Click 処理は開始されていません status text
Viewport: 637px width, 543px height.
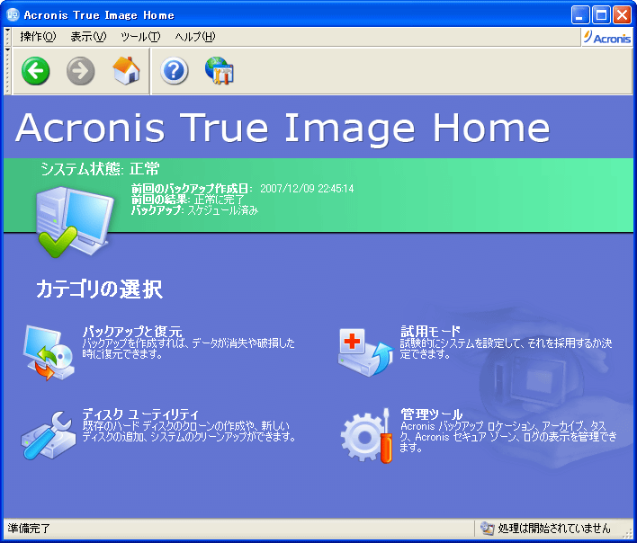(x=554, y=529)
